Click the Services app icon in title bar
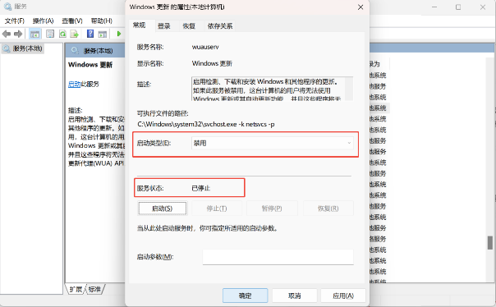 [x=7, y=7]
